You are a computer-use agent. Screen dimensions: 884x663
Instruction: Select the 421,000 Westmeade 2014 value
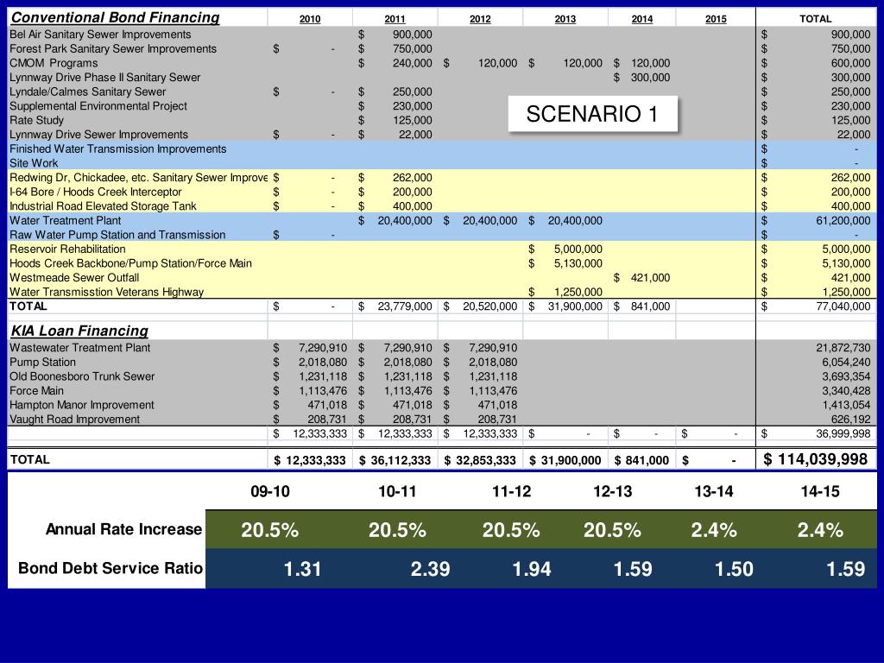point(651,277)
